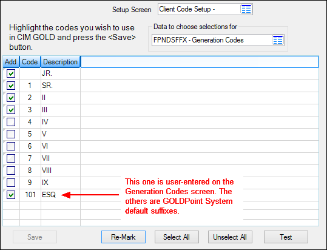Viewport: 327px width, 250px height.
Task: Open the FPNDSFFX Generation Codes dropdown
Action: (218, 40)
